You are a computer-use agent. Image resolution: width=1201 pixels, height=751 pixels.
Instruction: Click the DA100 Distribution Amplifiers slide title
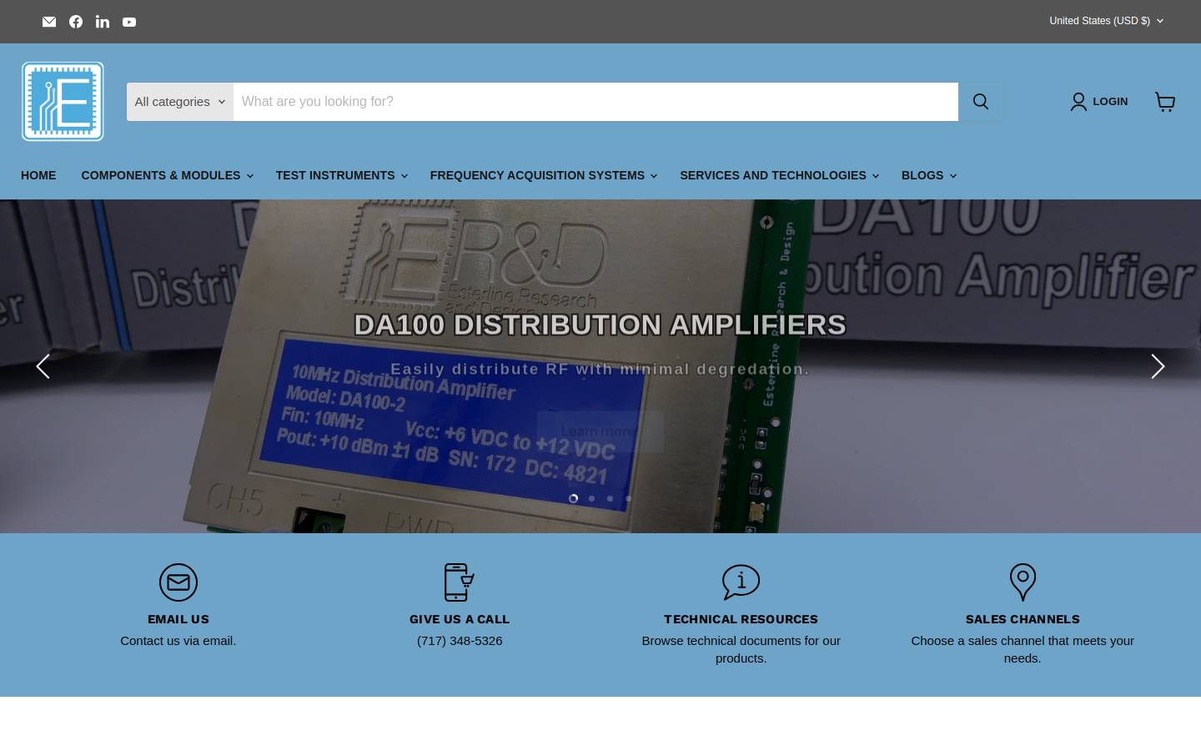(x=600, y=325)
